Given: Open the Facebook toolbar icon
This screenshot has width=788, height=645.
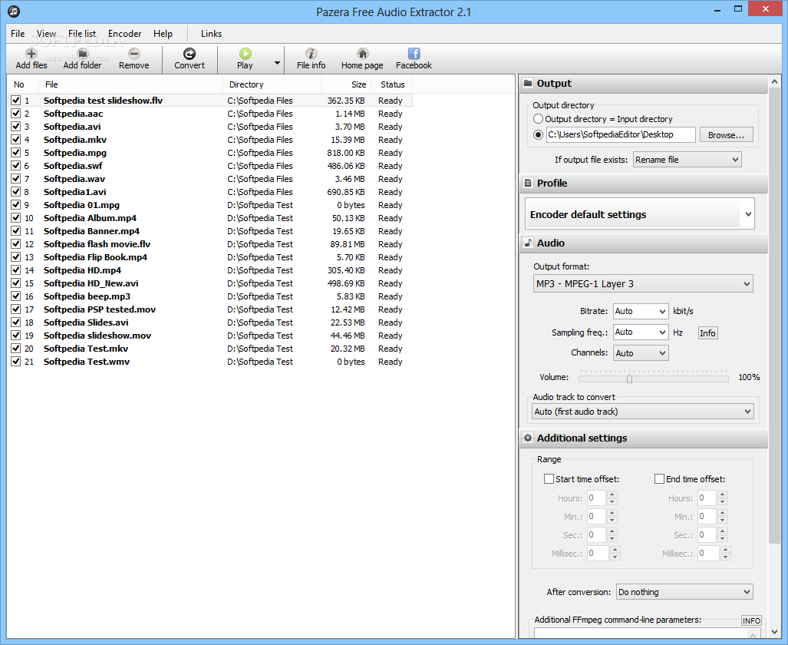Looking at the screenshot, I should coord(414,53).
